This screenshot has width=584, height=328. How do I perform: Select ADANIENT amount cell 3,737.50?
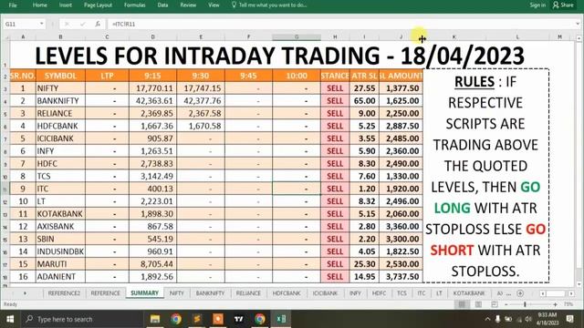pos(401,277)
